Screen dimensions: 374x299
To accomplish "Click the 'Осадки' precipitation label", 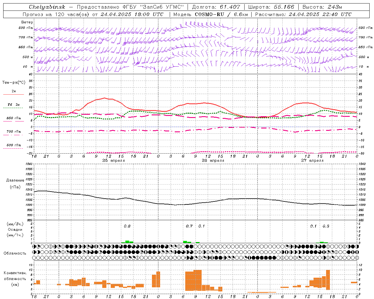I will click(x=15, y=230).
